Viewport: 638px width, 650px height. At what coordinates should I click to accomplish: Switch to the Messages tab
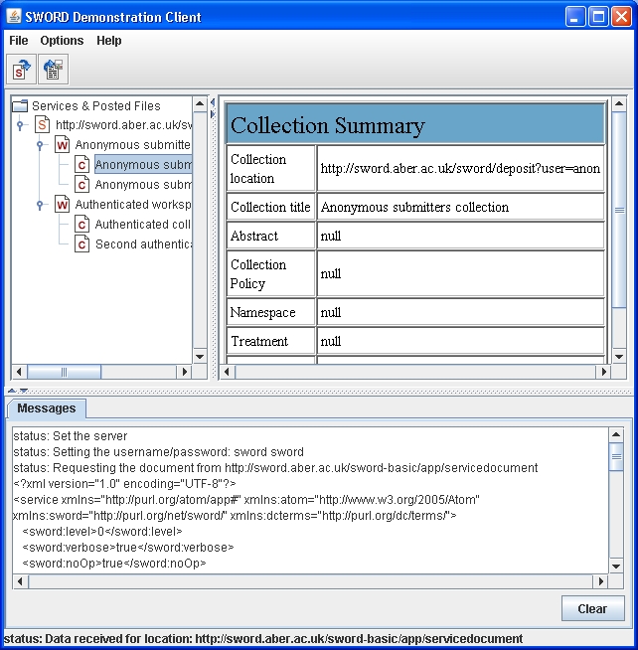(47, 408)
